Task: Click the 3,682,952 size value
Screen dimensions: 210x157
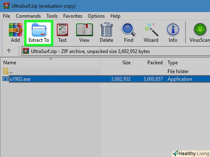Action: tap(121, 79)
